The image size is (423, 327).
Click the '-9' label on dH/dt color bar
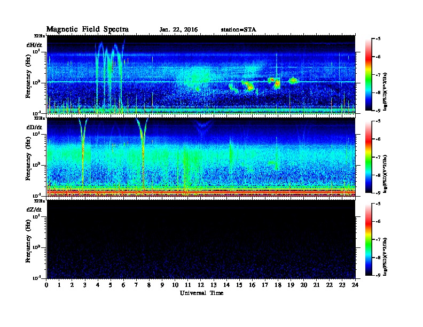pyautogui.click(x=378, y=111)
